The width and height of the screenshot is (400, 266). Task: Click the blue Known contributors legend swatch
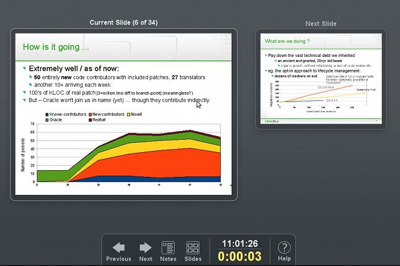(47, 114)
